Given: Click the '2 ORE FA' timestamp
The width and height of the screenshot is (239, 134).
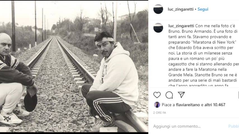Looking at the screenshot, I should [160, 113].
